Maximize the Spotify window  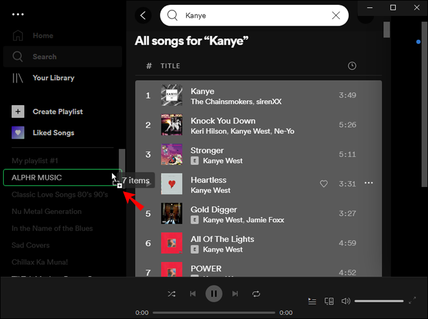pos(393,8)
